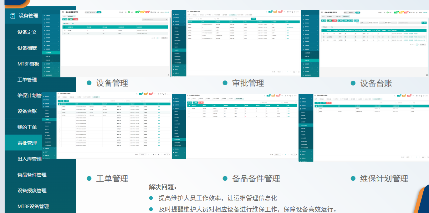The width and height of the screenshot is (429, 213).
Task: Click search input in 设备管理 screenshot
Action: coord(155,20)
